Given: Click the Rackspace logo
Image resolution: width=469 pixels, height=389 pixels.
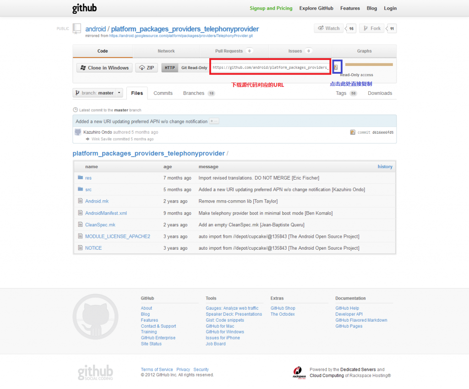Looking at the screenshot, I should (x=299, y=373).
